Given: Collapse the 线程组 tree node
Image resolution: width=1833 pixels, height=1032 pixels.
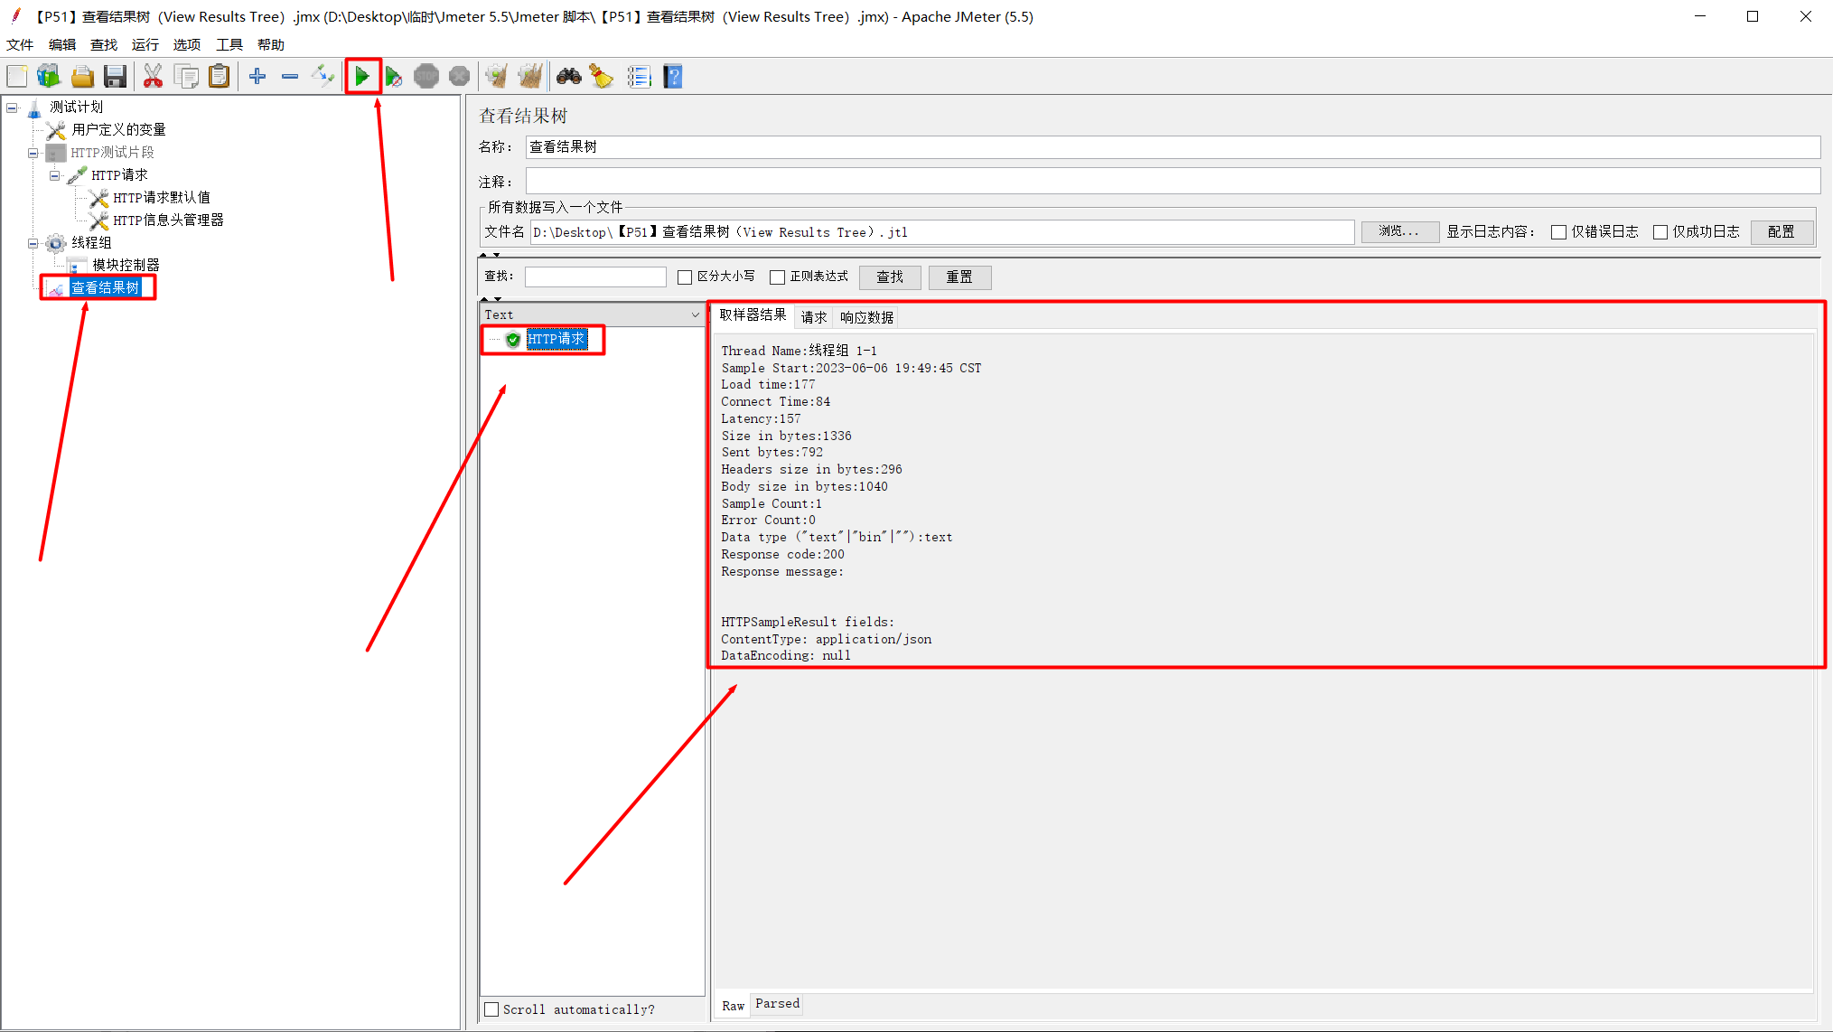Looking at the screenshot, I should (33, 243).
